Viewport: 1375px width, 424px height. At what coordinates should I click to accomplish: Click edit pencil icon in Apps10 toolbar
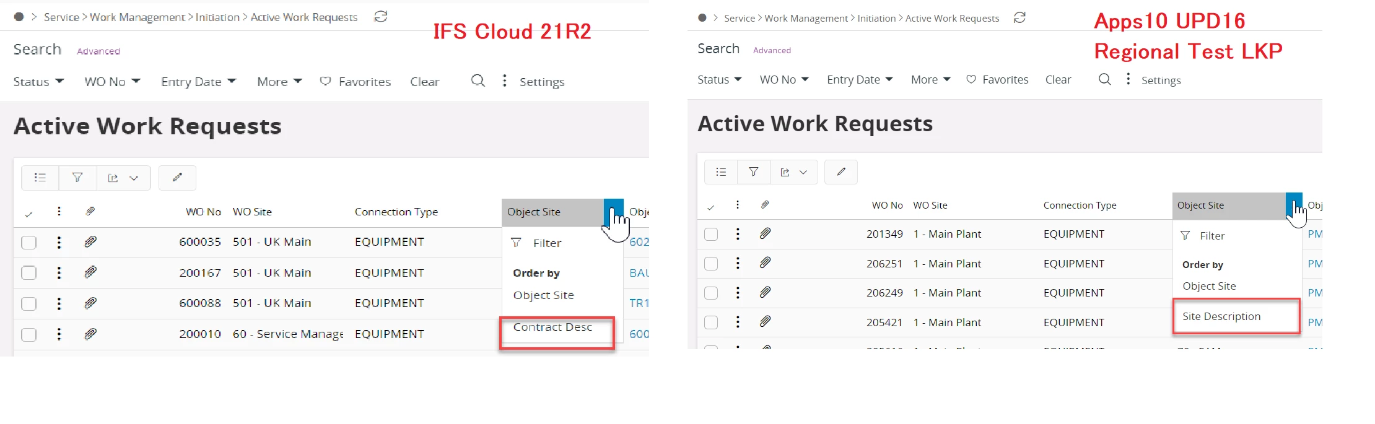point(841,172)
